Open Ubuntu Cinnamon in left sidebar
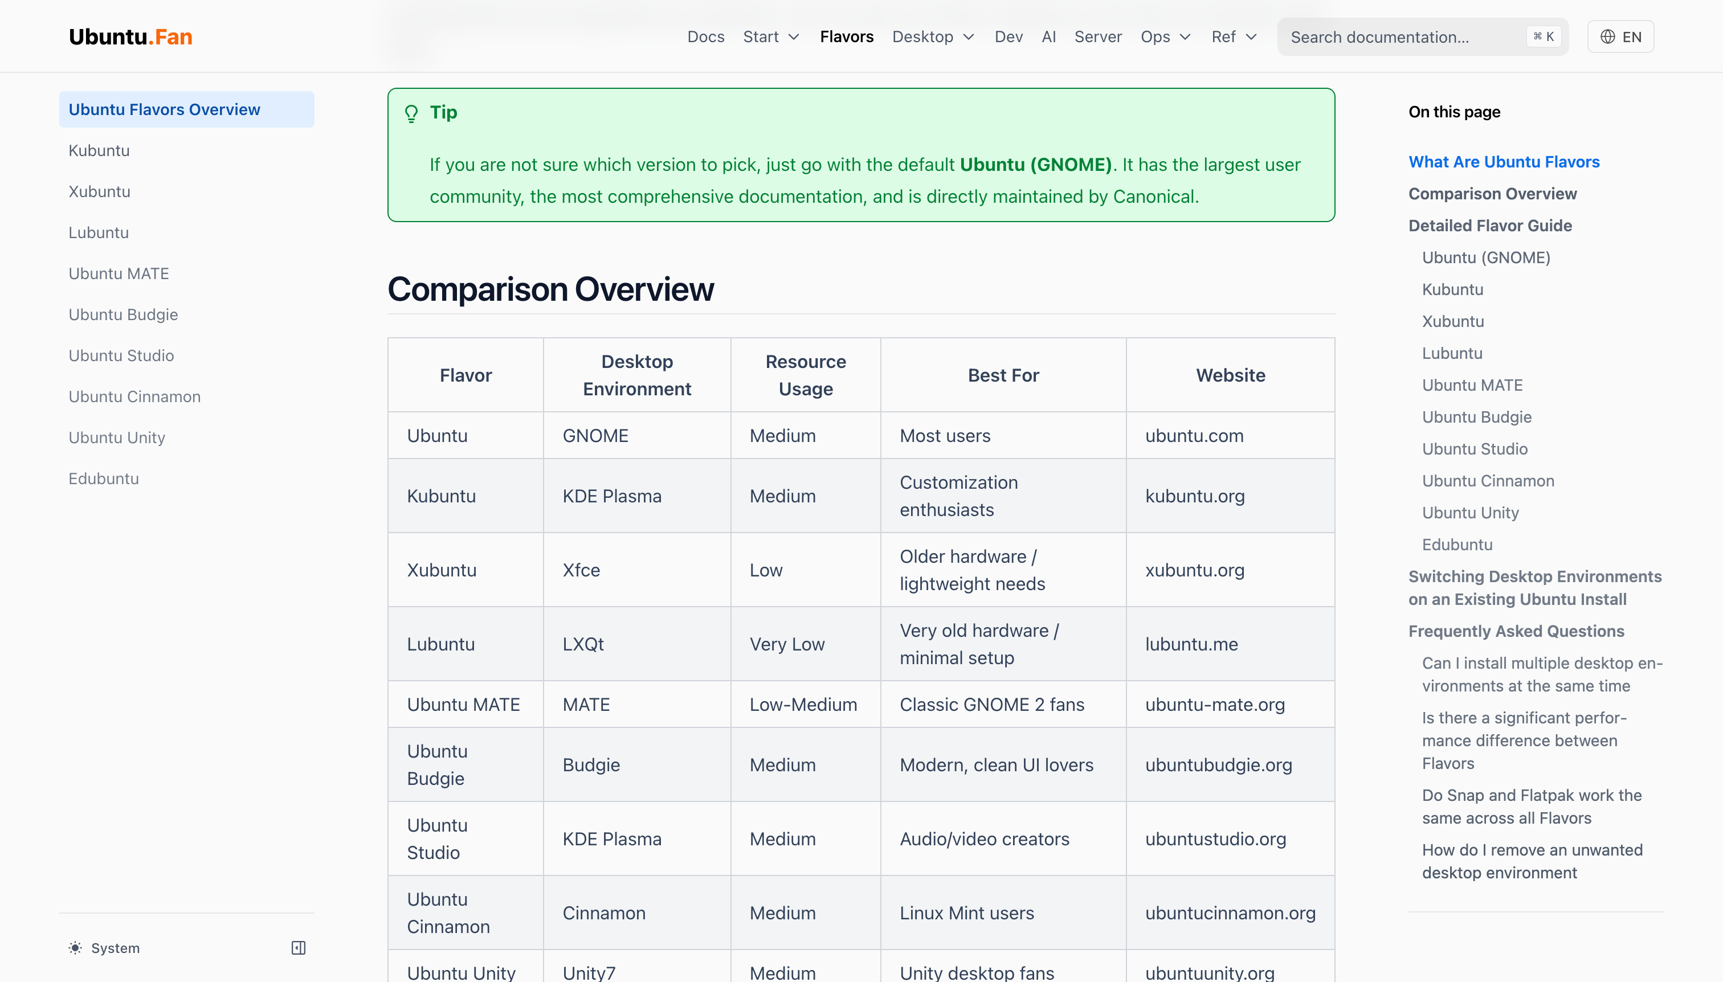Screen dimensions: 1723x982 click(x=187, y=396)
